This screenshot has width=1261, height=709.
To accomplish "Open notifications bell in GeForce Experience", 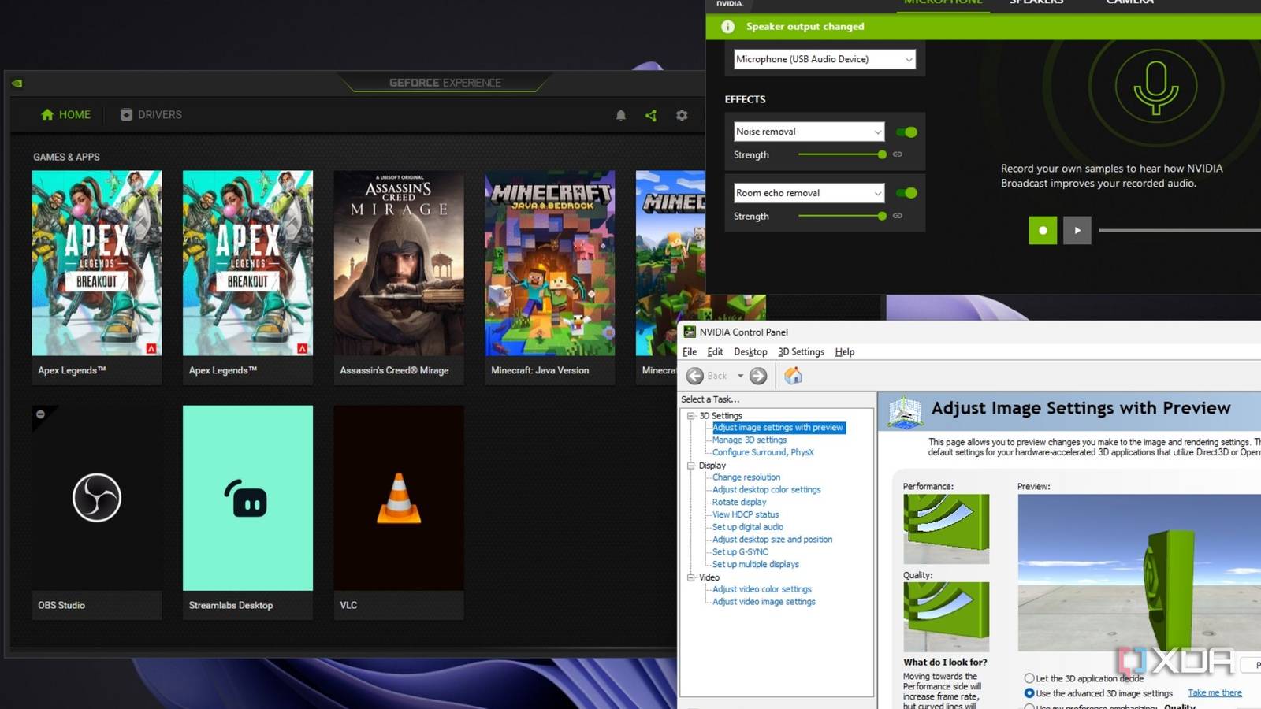I will tap(621, 115).
